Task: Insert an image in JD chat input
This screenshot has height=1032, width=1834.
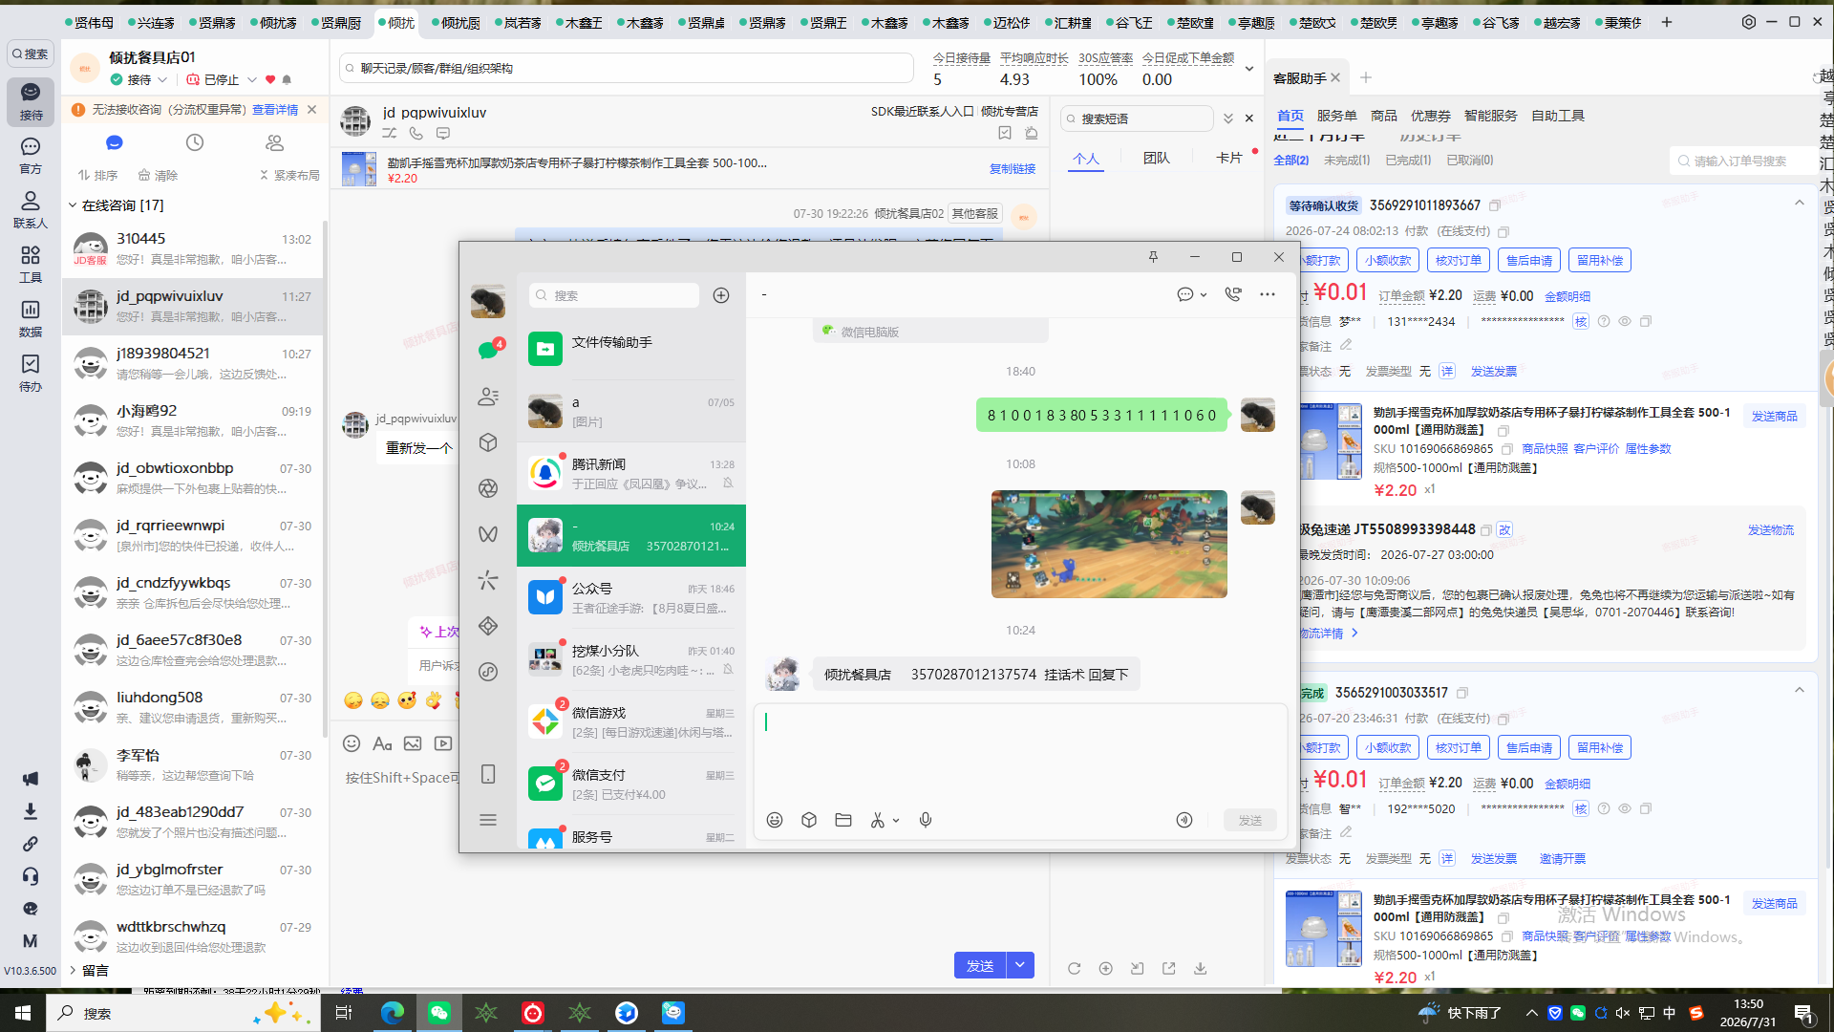Action: coord(413,743)
